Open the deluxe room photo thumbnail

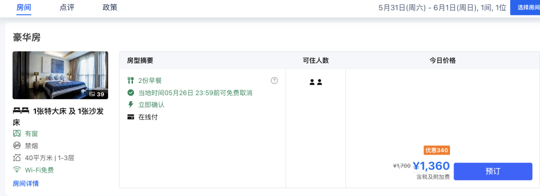[60, 75]
